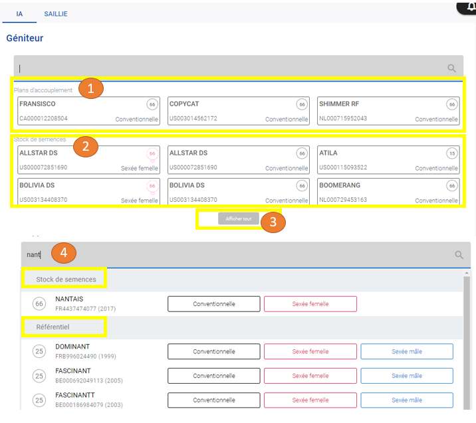Viewport: 476px width, 423px height.
Task: Click ID FR4437474077 (2017)
Action: [85, 309]
